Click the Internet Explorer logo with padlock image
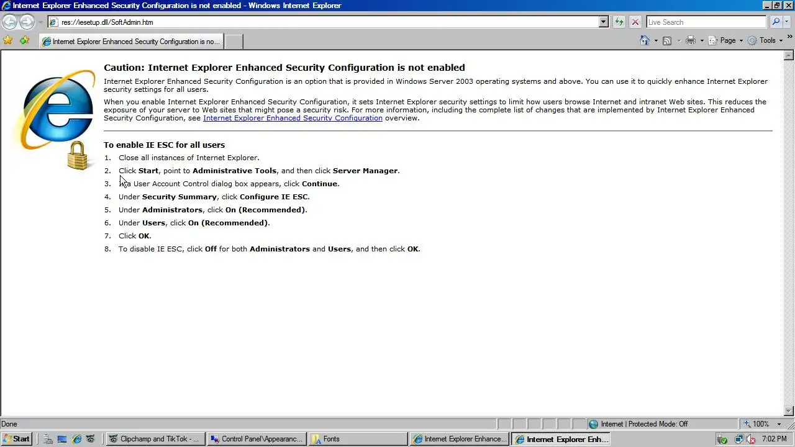The height and width of the screenshot is (447, 795). pyautogui.click(x=57, y=121)
